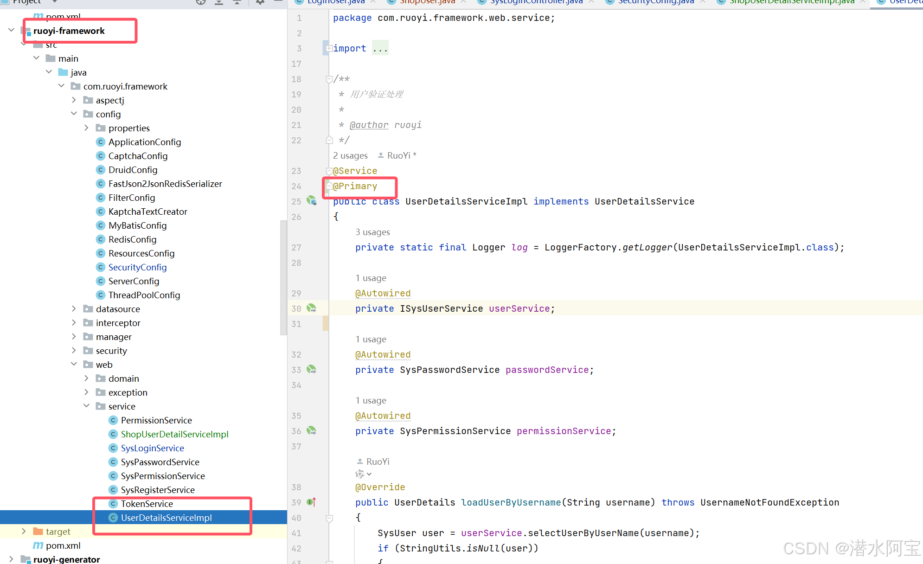Click the '3 usages' hint above Logger field
Screen dimensions: 923x564
coord(372,232)
